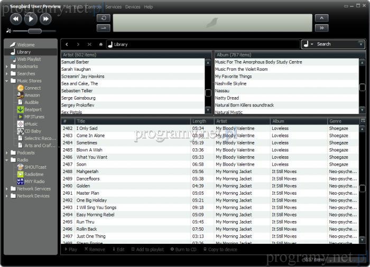This screenshot has width=370, height=267.
Task: Click Add to playlist button
Action: click(x=147, y=249)
